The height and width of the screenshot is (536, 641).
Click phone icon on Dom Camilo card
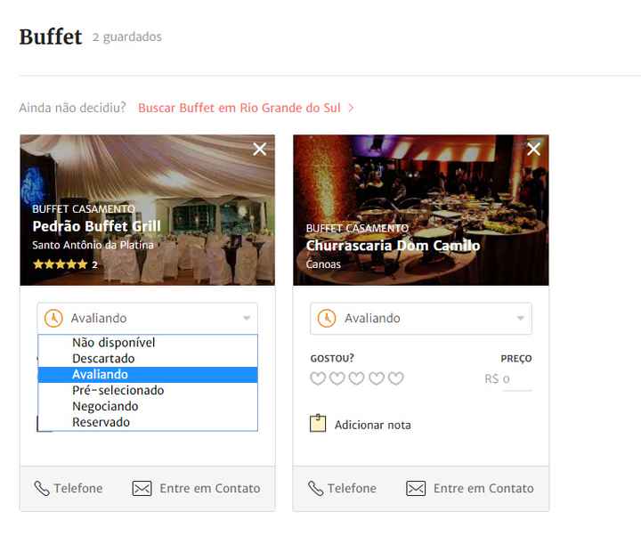click(315, 488)
